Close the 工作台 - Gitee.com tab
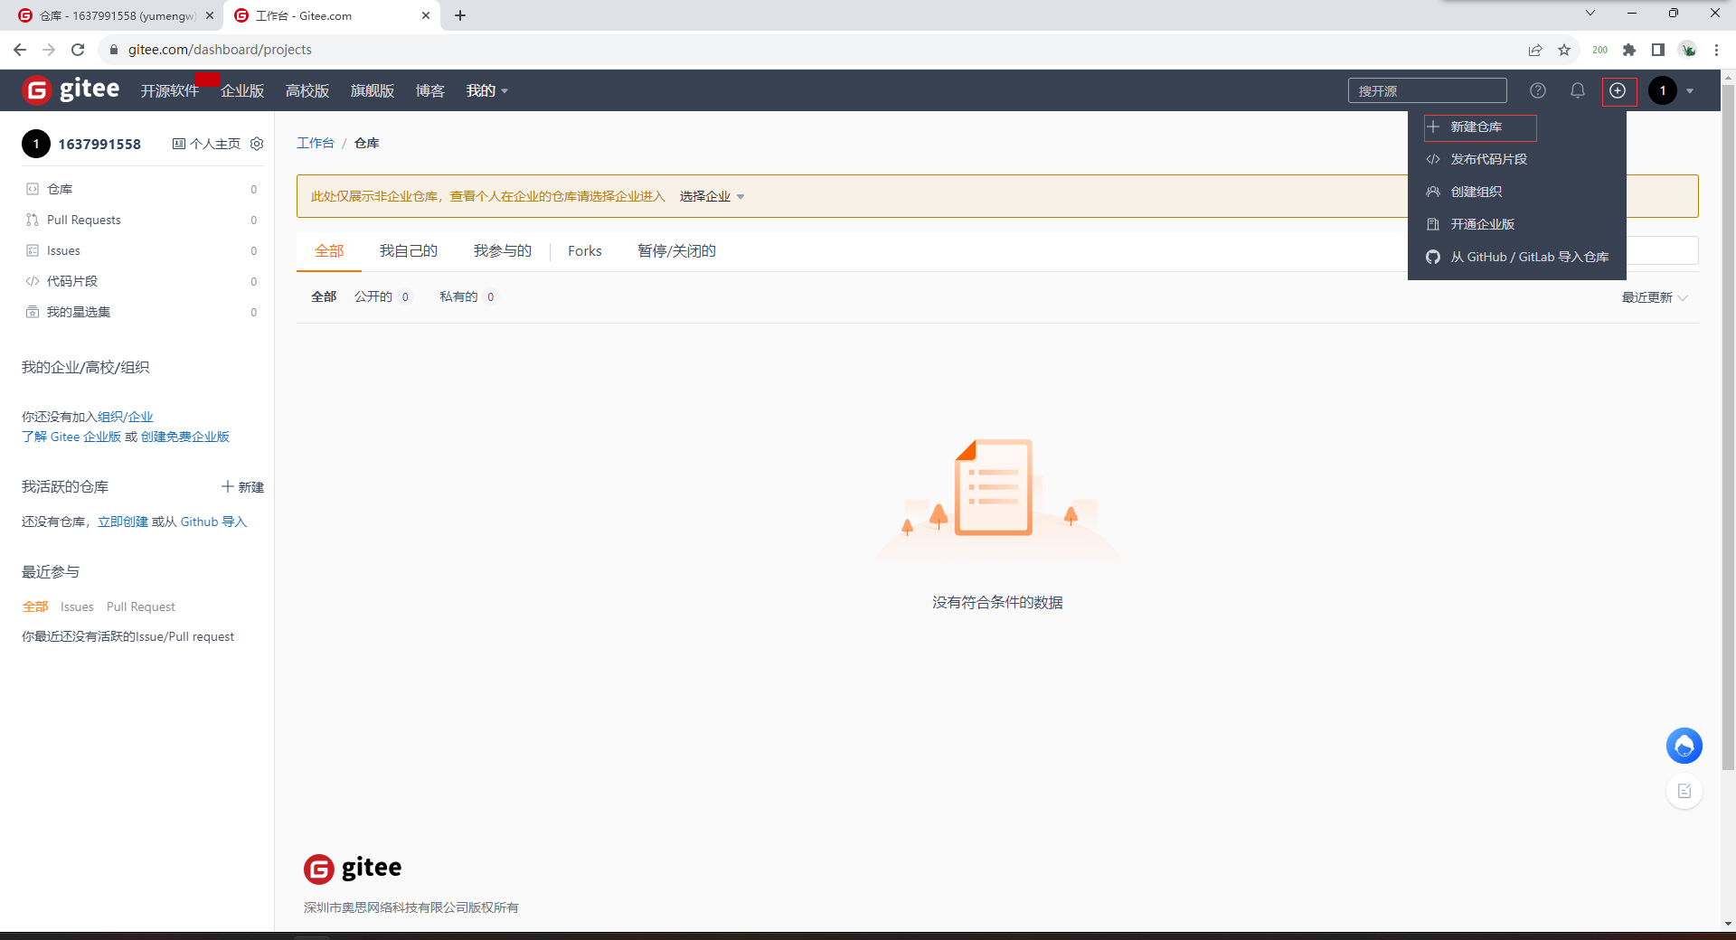 click(426, 15)
